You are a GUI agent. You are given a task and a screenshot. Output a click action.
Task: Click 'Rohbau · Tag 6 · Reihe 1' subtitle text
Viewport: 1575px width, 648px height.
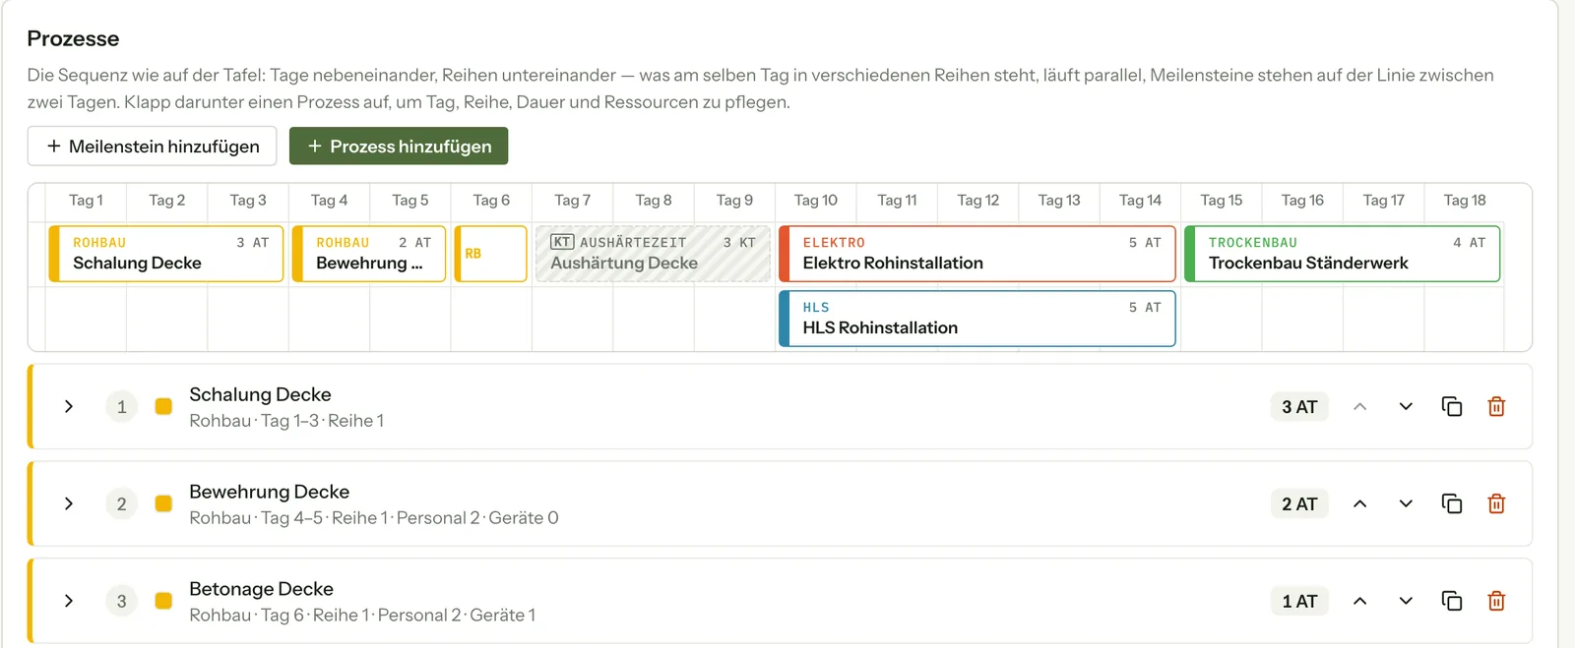click(x=279, y=616)
